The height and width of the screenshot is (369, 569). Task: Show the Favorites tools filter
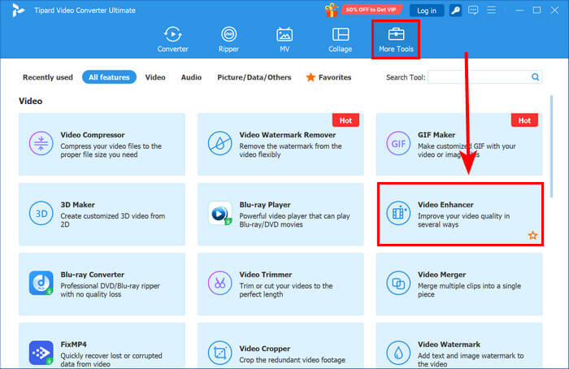[328, 77]
